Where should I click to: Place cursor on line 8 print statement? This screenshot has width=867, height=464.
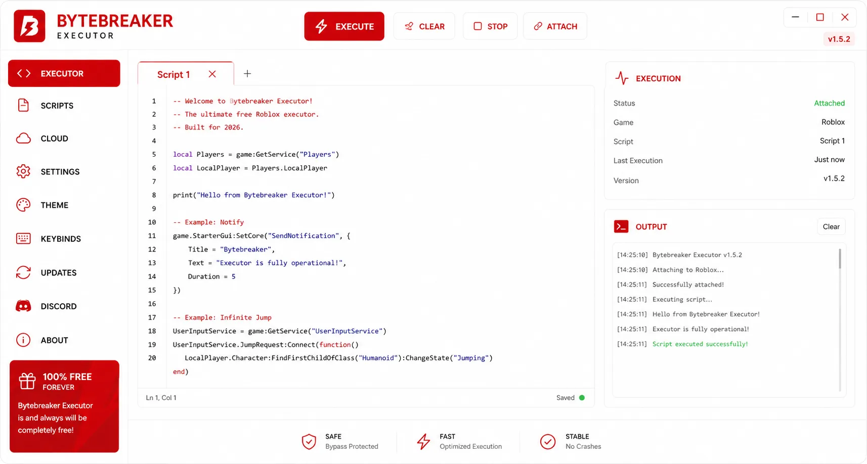(254, 195)
